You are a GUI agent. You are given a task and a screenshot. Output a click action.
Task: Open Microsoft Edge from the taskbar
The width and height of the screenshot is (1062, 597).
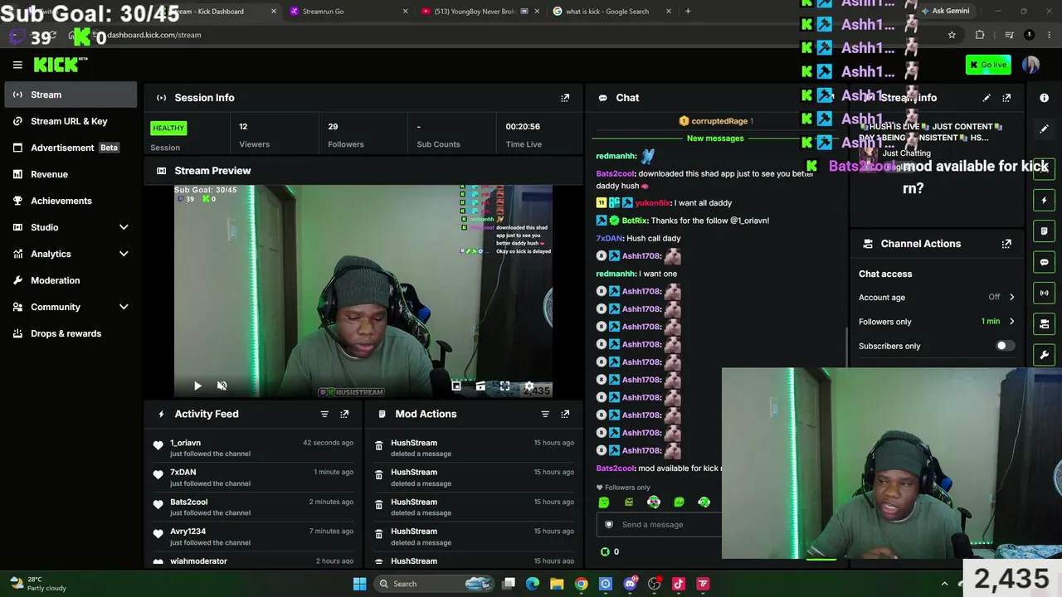point(533,584)
